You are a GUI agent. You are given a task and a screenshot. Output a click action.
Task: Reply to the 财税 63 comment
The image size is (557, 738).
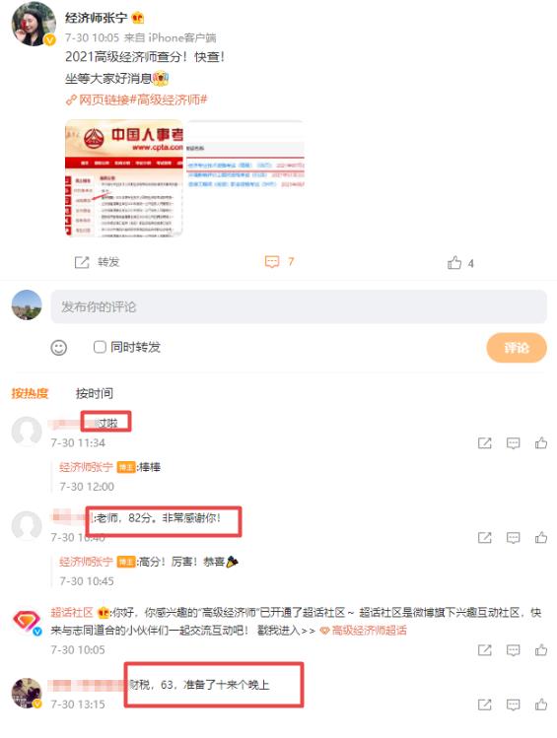coord(513,704)
